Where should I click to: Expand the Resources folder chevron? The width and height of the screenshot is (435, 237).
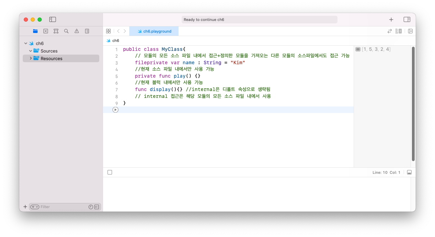click(30, 58)
